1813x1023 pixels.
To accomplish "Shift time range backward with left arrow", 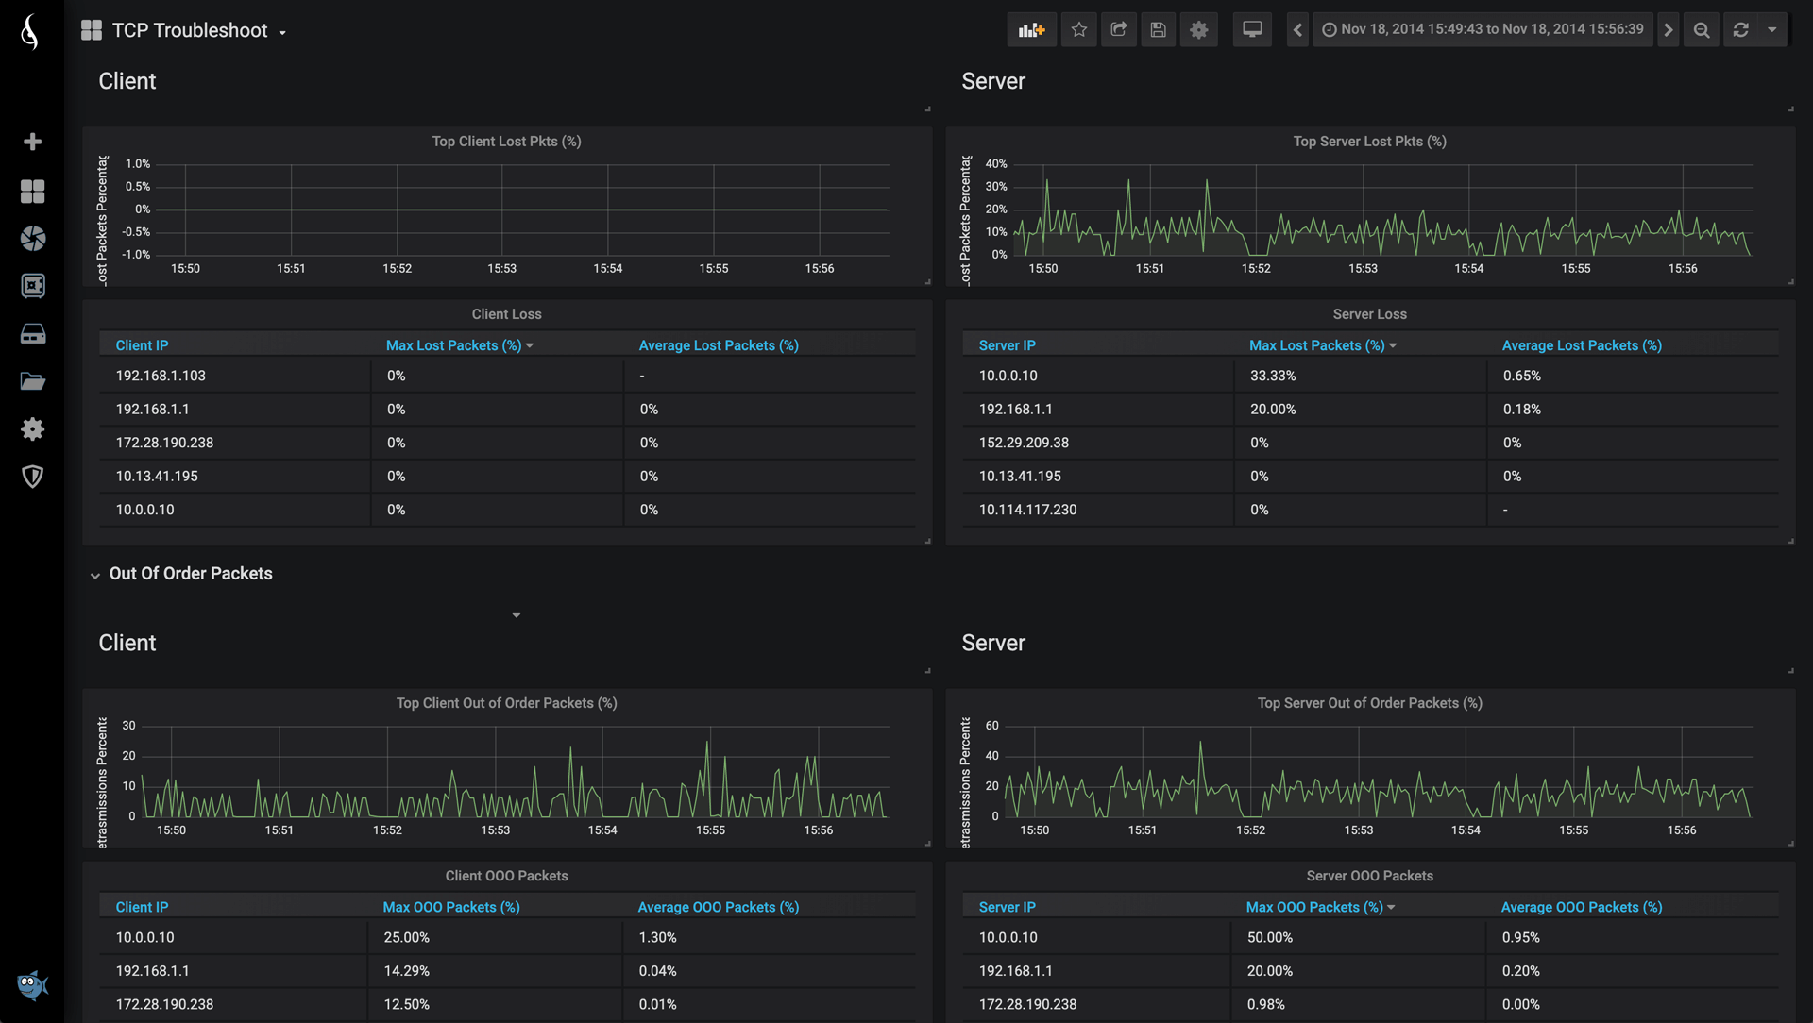I will [1297, 30].
